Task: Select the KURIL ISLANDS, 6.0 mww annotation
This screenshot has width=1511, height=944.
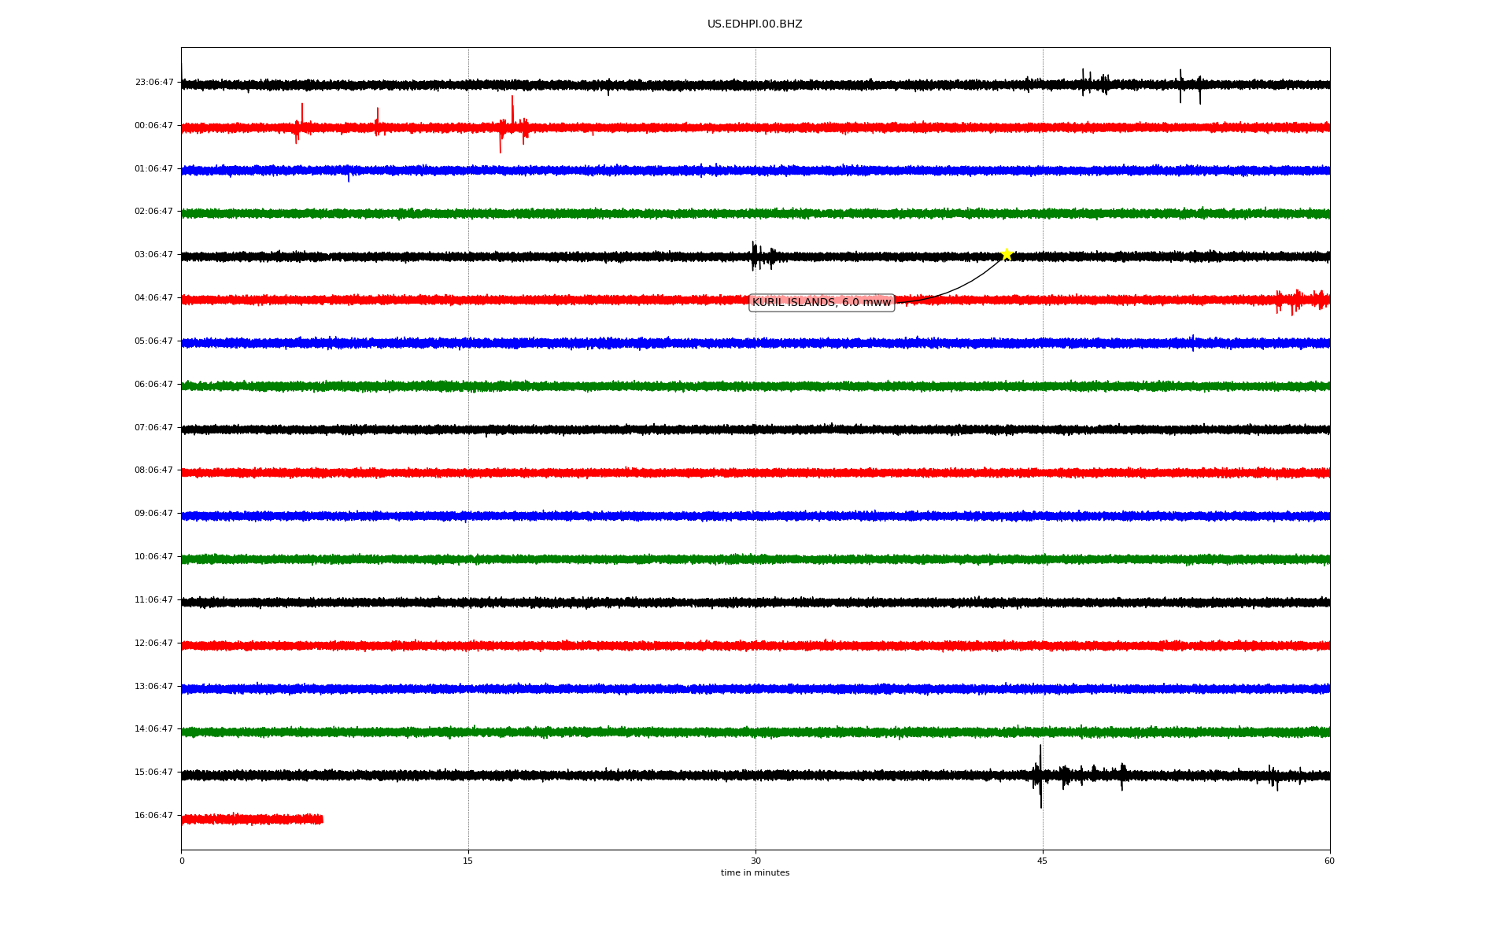Action: click(x=822, y=302)
